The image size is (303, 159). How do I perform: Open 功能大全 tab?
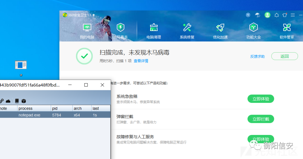[x=254, y=31]
